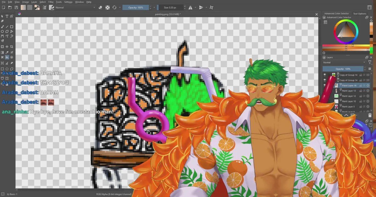Select the Freehand Path tool
Viewport: 376px width, 197px height.
click(x=7, y=36)
